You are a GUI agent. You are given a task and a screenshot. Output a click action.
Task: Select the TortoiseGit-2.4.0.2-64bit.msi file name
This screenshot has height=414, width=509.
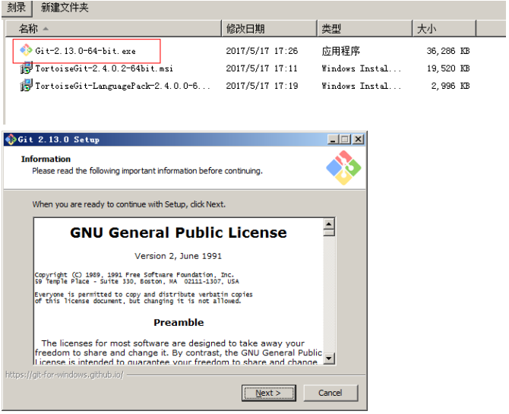(x=104, y=68)
